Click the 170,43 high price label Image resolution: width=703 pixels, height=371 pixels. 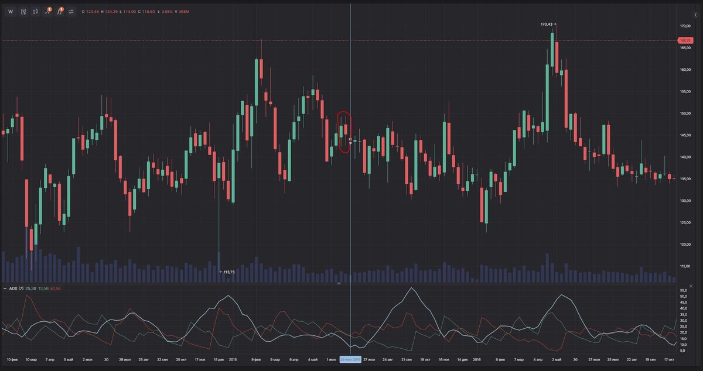[x=547, y=25]
